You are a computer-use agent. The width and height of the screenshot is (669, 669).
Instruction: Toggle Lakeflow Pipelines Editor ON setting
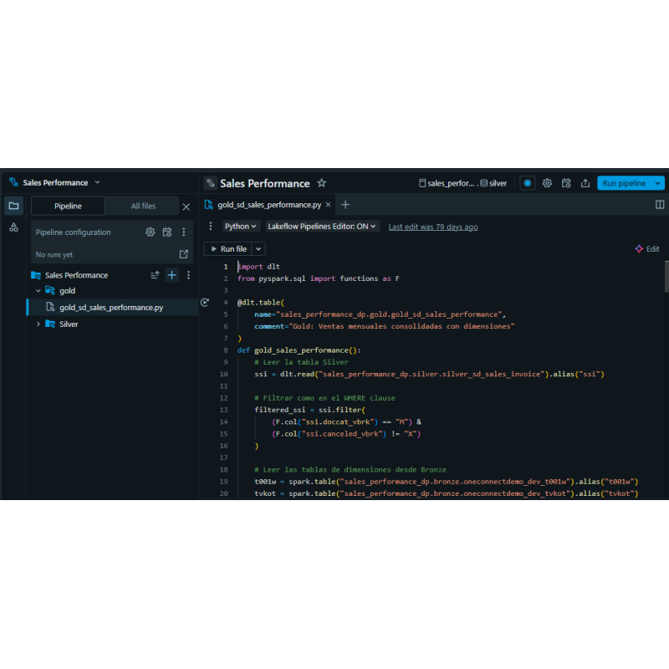pyautogui.click(x=323, y=227)
